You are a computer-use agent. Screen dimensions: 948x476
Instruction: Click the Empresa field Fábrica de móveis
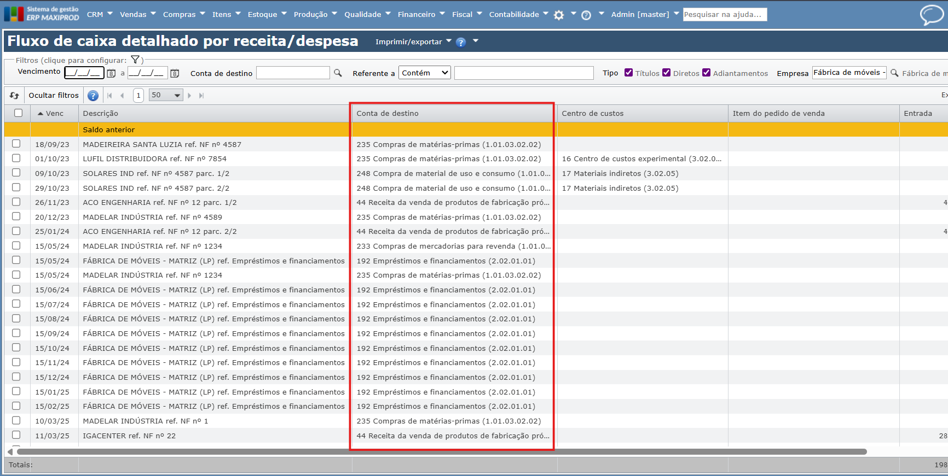[849, 72]
